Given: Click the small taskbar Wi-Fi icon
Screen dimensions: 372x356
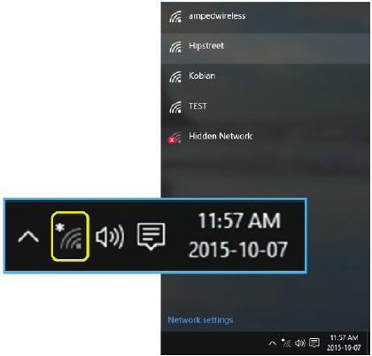Looking at the screenshot, I should [x=286, y=343].
